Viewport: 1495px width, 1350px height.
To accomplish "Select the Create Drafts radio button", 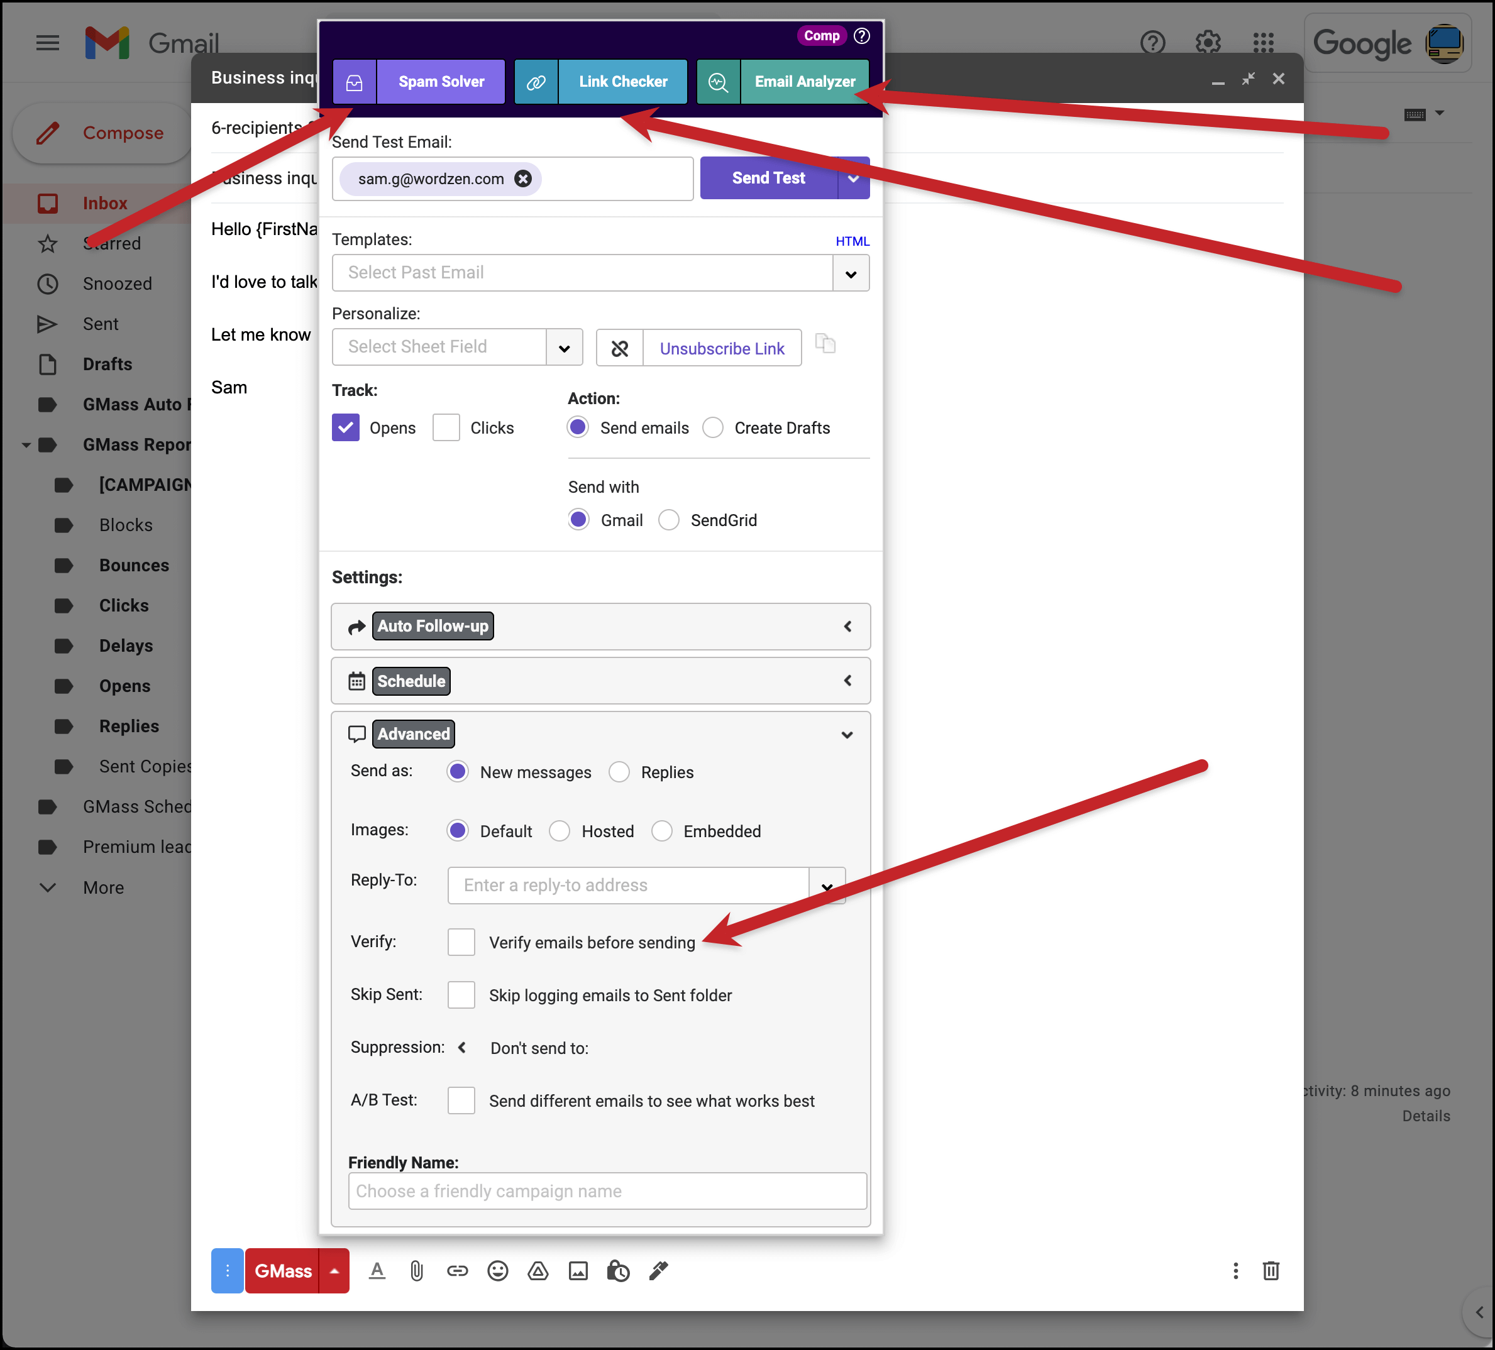I will coord(713,428).
